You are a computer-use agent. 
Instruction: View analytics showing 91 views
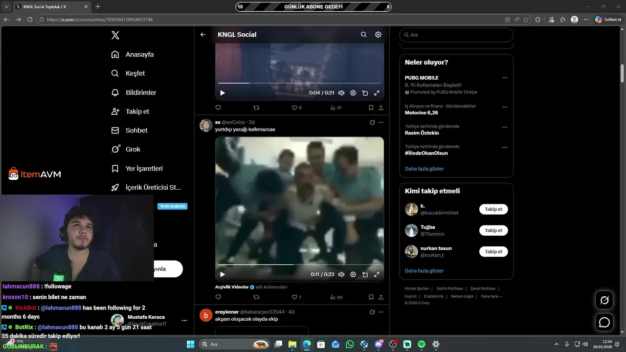[336, 108]
